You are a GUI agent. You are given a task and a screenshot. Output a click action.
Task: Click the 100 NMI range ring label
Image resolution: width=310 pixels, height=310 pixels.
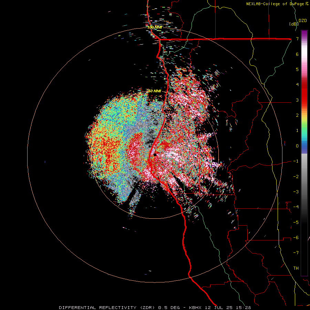pos(155,27)
